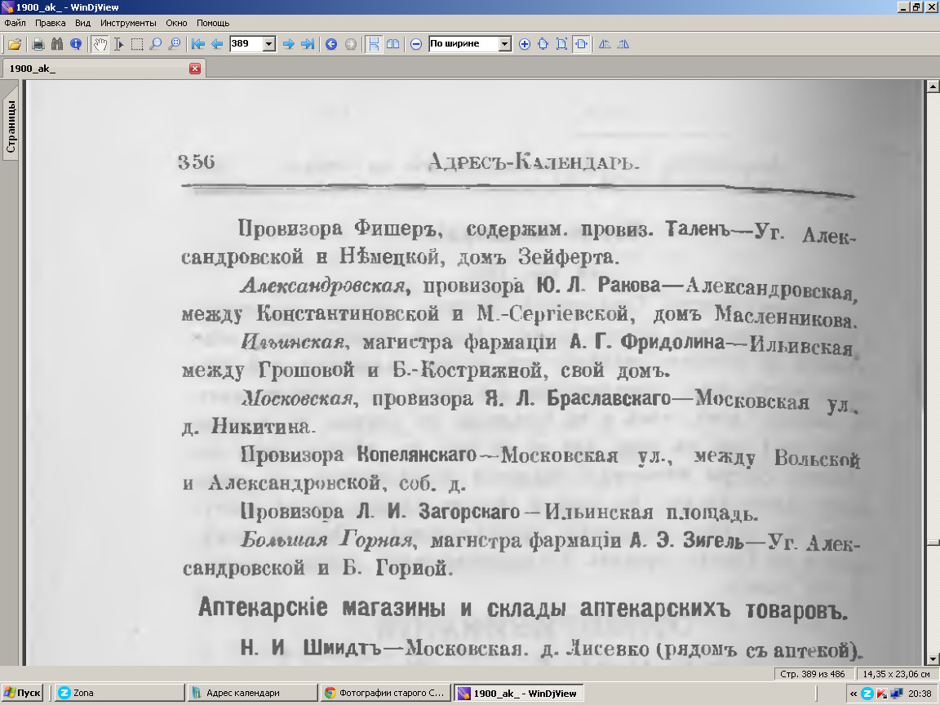Viewport: 940px width, 705px height.
Task: Toggle side-by-side facing pages layout
Action: coord(392,44)
